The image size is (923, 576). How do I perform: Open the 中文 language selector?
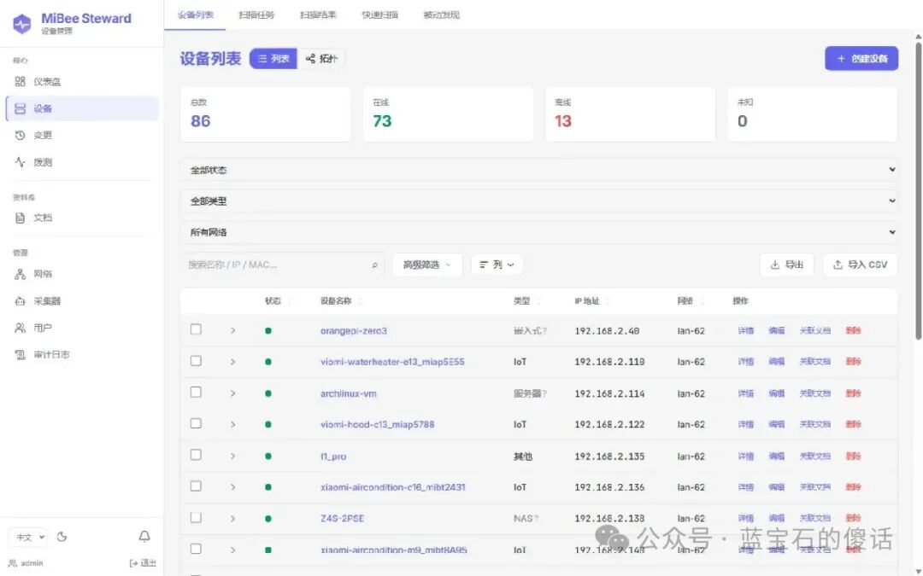[x=28, y=537]
